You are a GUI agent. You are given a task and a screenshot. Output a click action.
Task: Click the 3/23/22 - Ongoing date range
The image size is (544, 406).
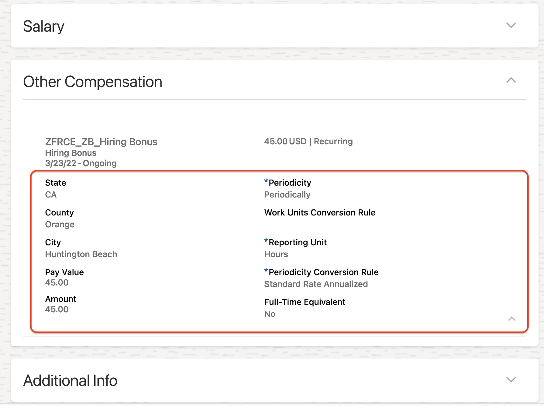[x=81, y=163]
